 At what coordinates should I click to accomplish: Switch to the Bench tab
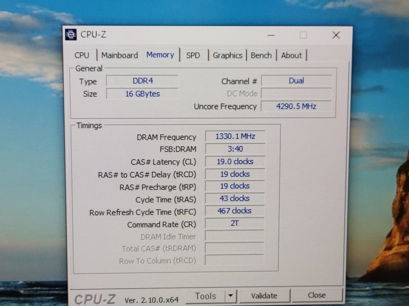[261, 55]
